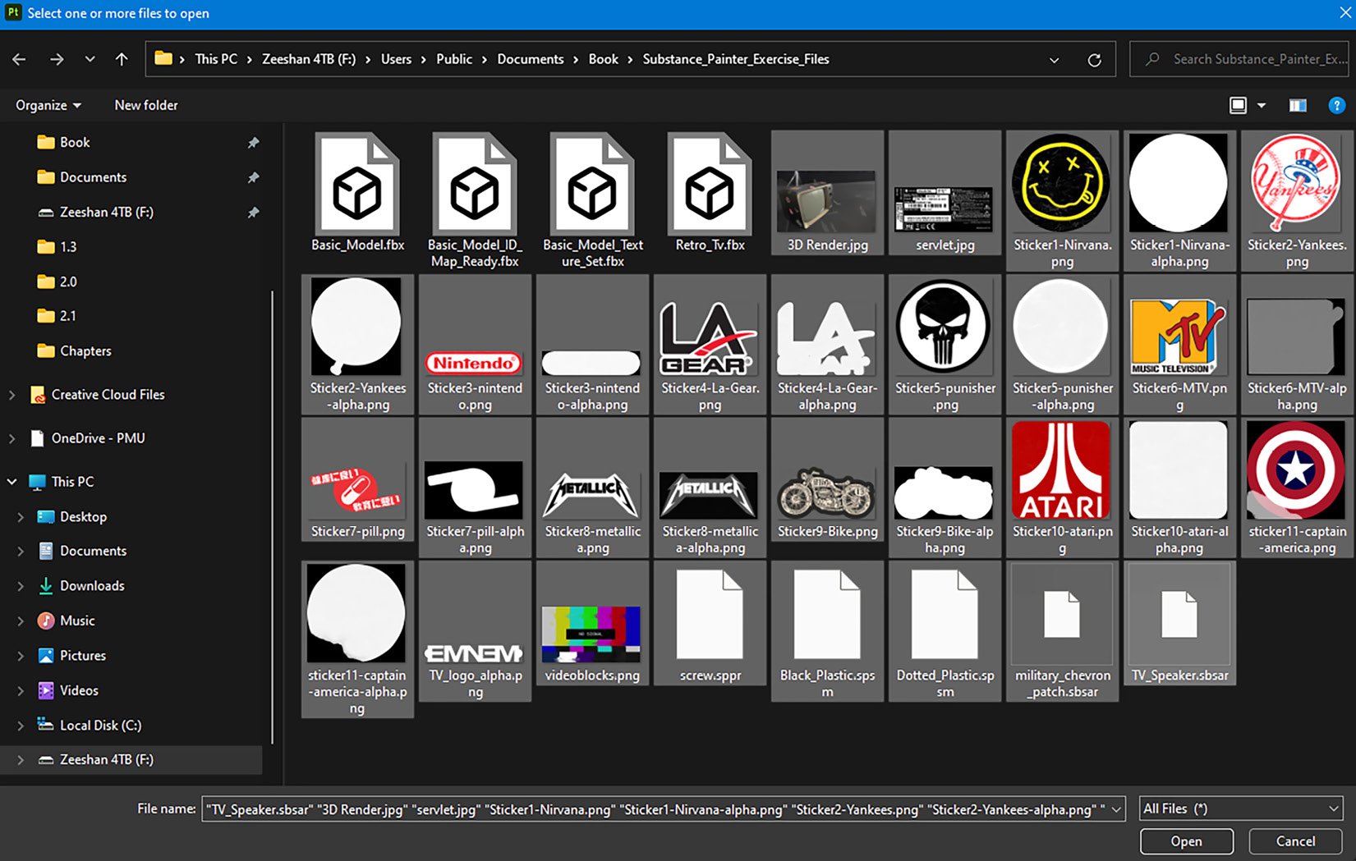
Task: Select TV_Speaker.sbsar file
Action: click(1179, 623)
